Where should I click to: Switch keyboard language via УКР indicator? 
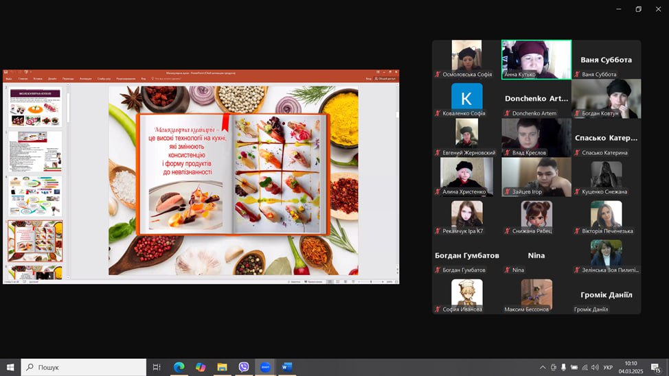608,368
